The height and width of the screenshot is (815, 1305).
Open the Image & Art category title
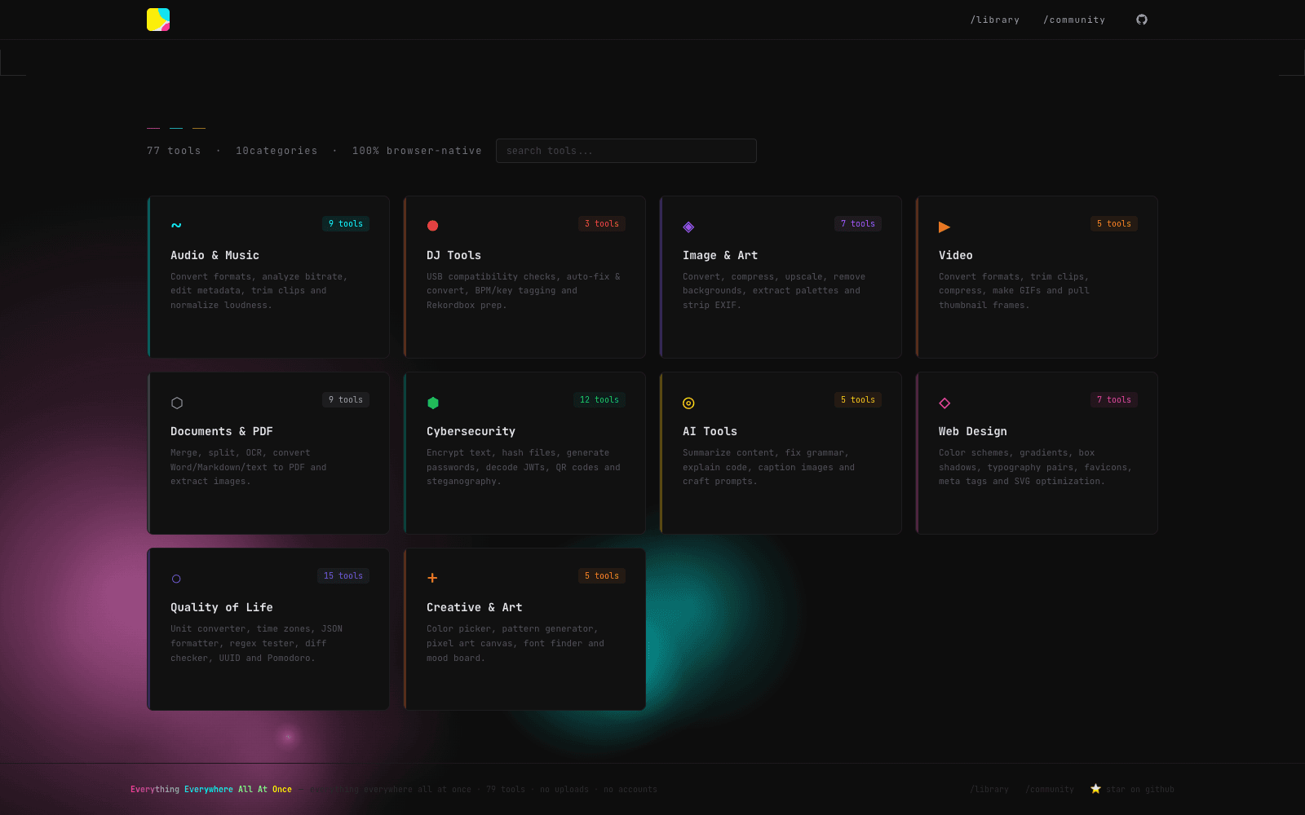point(720,255)
